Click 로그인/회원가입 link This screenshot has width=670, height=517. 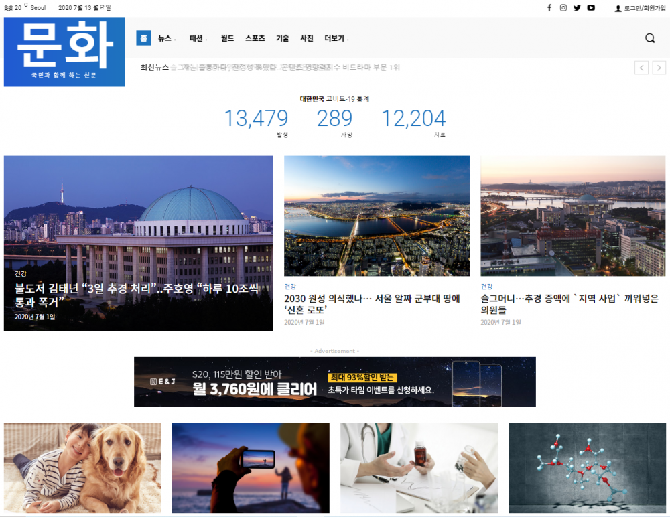tap(643, 8)
